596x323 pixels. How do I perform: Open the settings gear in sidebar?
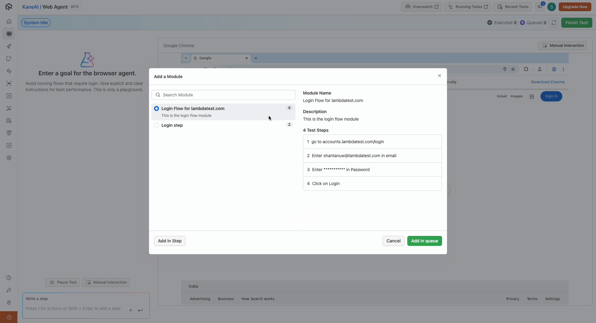9,158
